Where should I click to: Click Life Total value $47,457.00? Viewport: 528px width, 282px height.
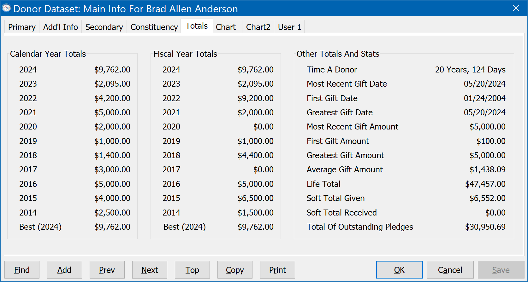pos(485,184)
